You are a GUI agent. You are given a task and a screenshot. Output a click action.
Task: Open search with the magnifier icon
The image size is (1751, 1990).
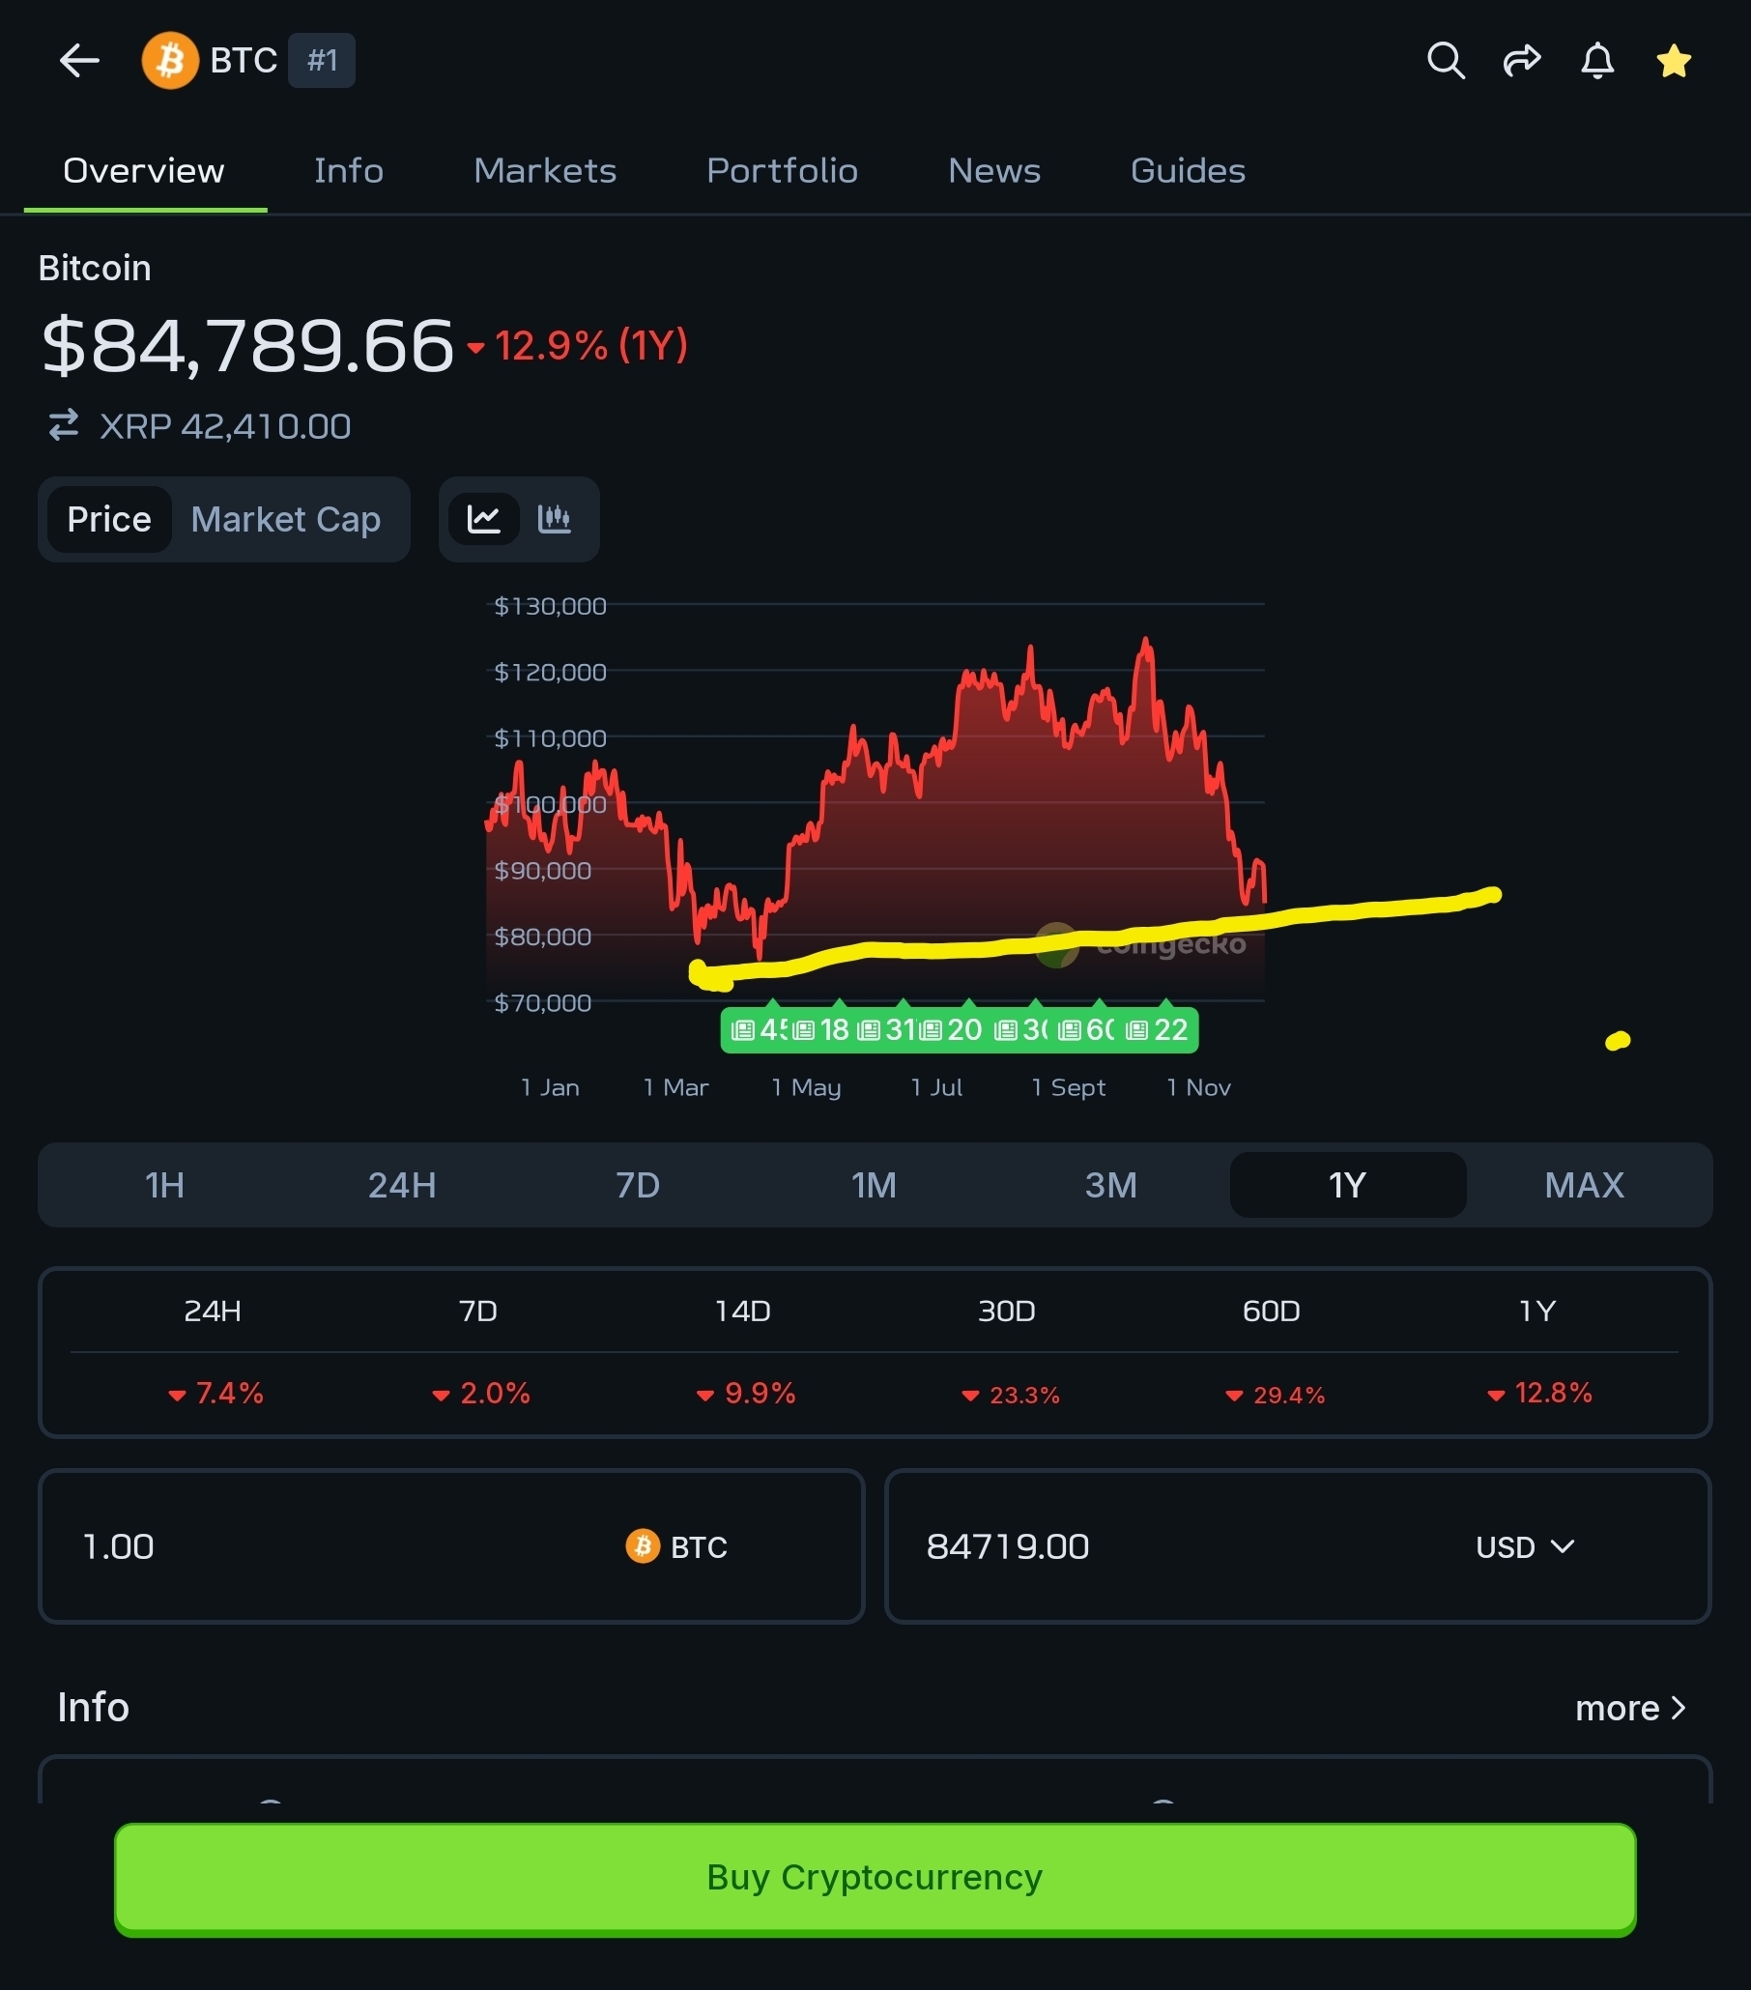coord(1446,60)
